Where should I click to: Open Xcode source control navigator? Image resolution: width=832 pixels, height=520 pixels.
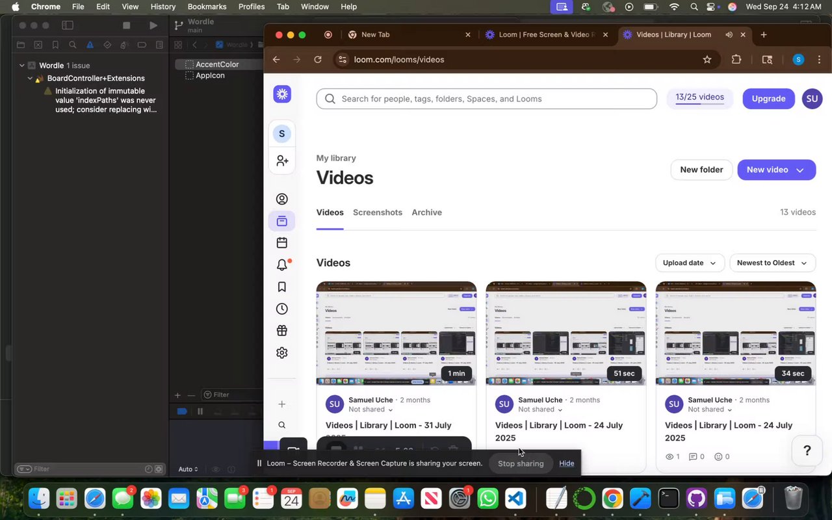click(38, 45)
